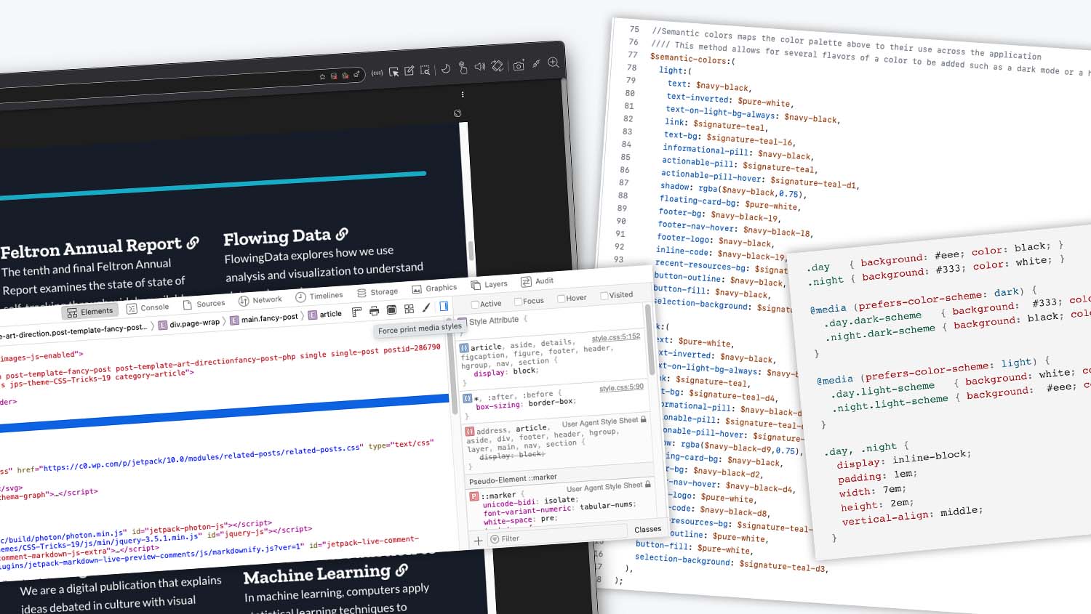Click the styles Filter input field
Viewport: 1091px width, 614px height.
557,535
